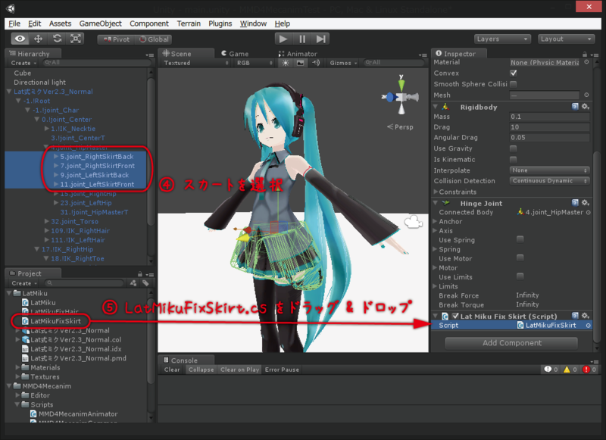Expand 32.joint_Torso in Hierarchy

(x=47, y=221)
